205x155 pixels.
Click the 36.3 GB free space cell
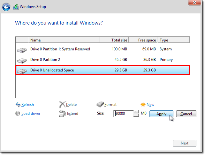tap(149, 60)
